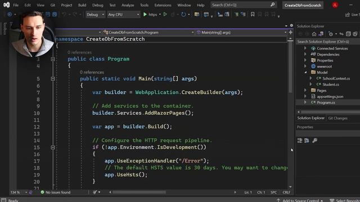
Task: Collapse the Main method code block
Action: coord(52,79)
